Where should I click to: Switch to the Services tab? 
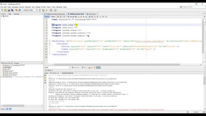coord(17,14)
